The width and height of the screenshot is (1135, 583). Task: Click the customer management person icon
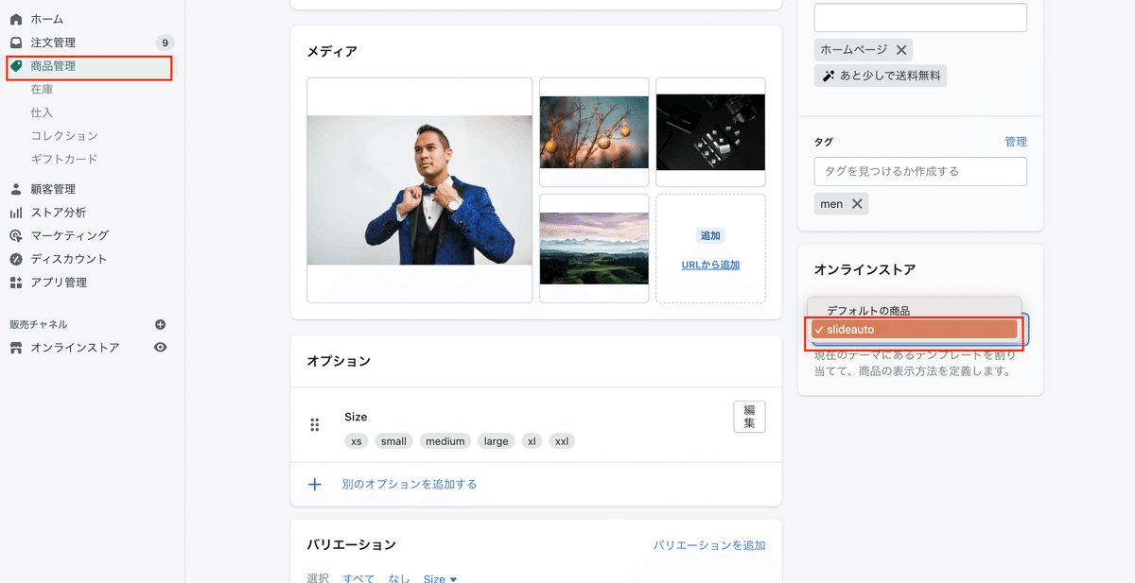click(16, 189)
